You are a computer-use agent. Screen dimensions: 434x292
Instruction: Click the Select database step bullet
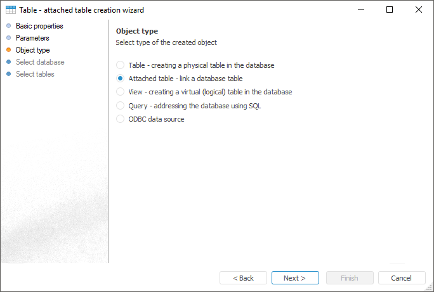[8, 62]
